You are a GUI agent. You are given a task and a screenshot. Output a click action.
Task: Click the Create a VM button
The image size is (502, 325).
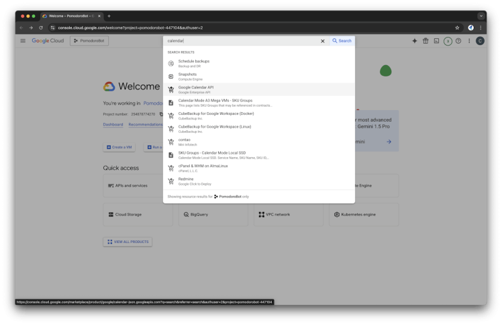tap(119, 147)
